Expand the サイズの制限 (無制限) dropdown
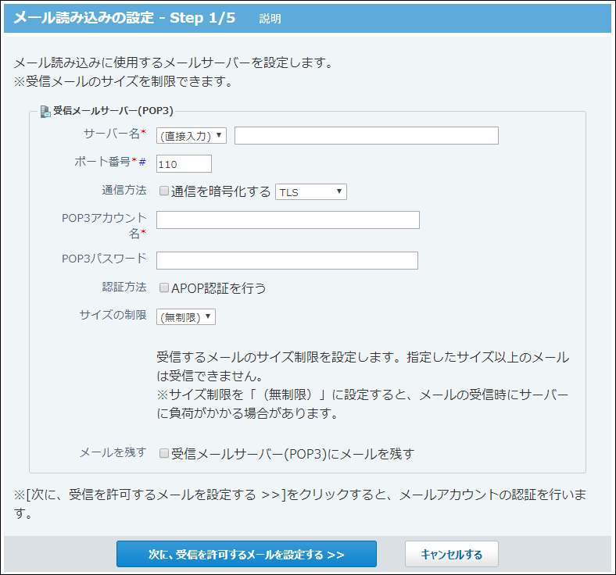This screenshot has height=575, width=616. pos(186,316)
